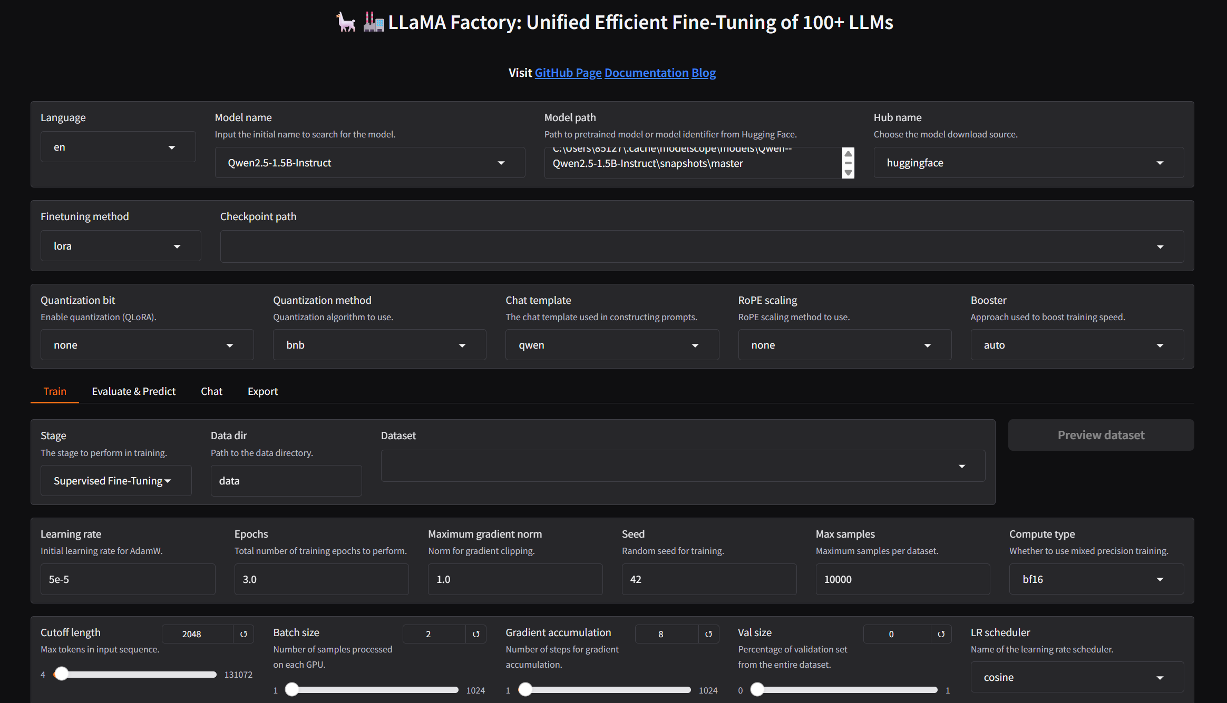Open the GitHub Page link

pos(568,73)
